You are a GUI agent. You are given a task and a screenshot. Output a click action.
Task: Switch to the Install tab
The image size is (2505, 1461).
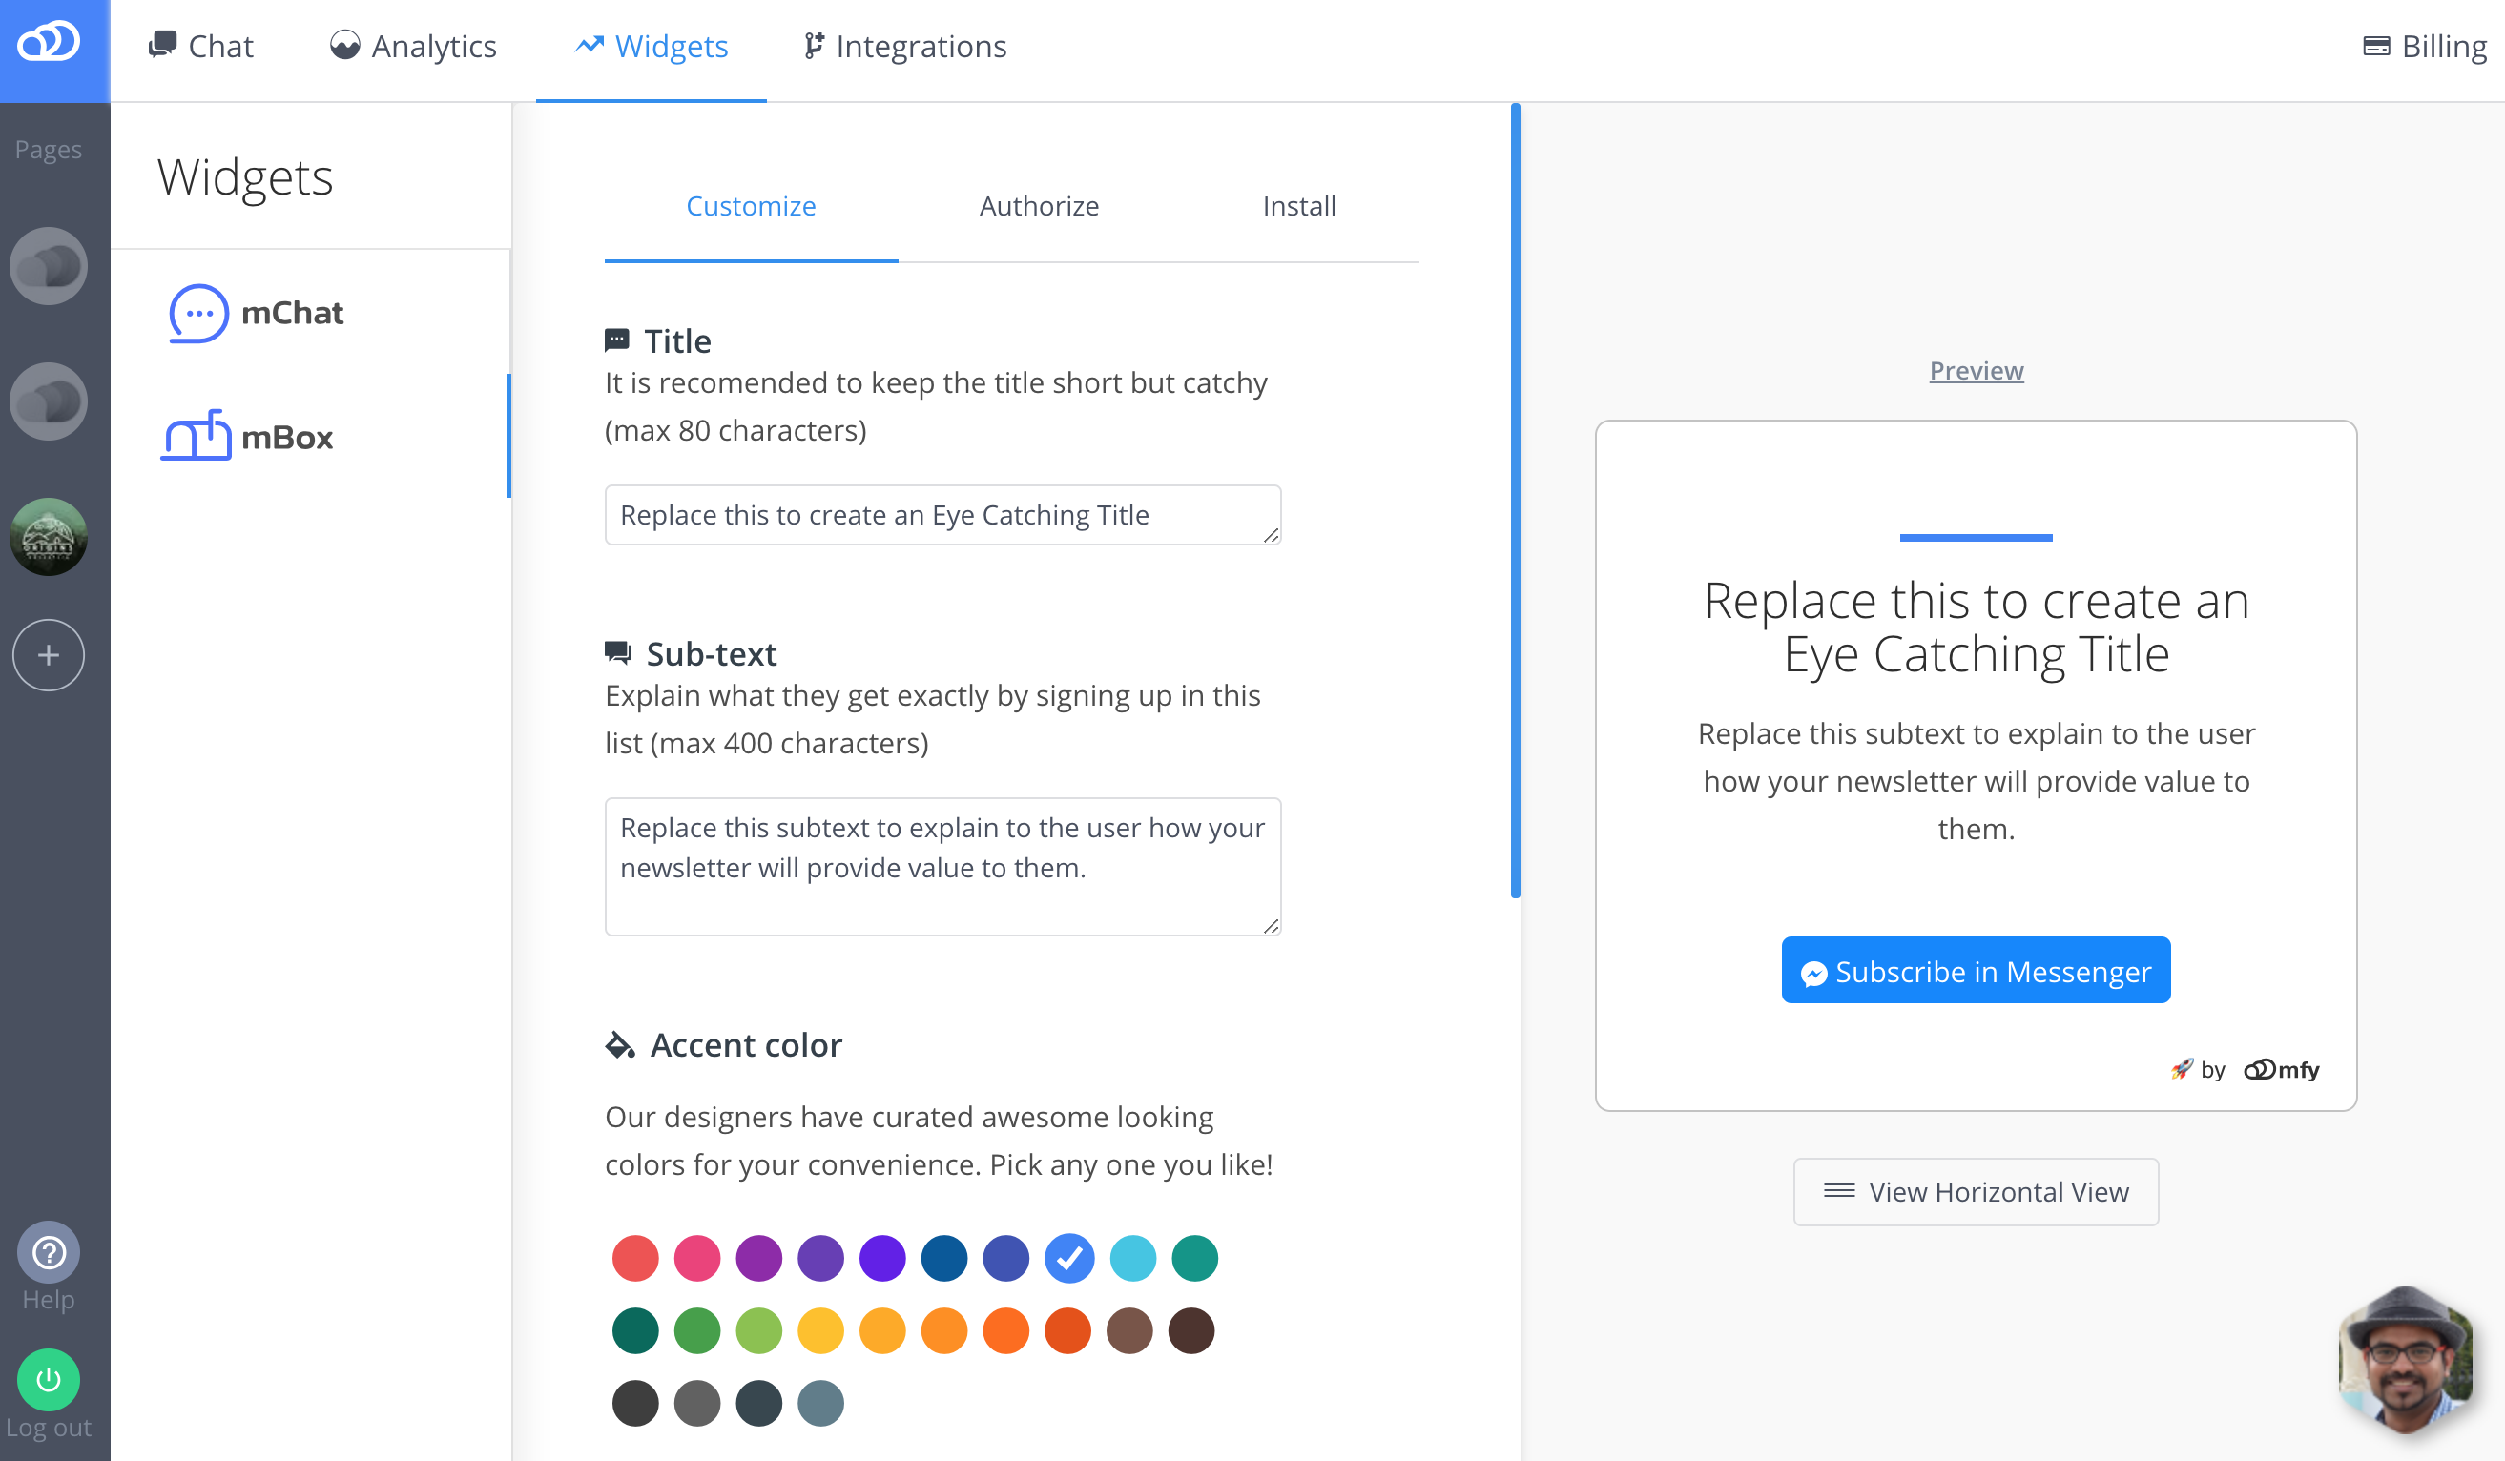[1298, 206]
